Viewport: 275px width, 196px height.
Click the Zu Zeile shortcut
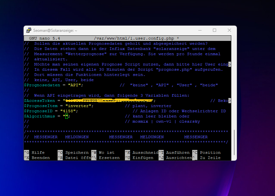(x=207, y=158)
